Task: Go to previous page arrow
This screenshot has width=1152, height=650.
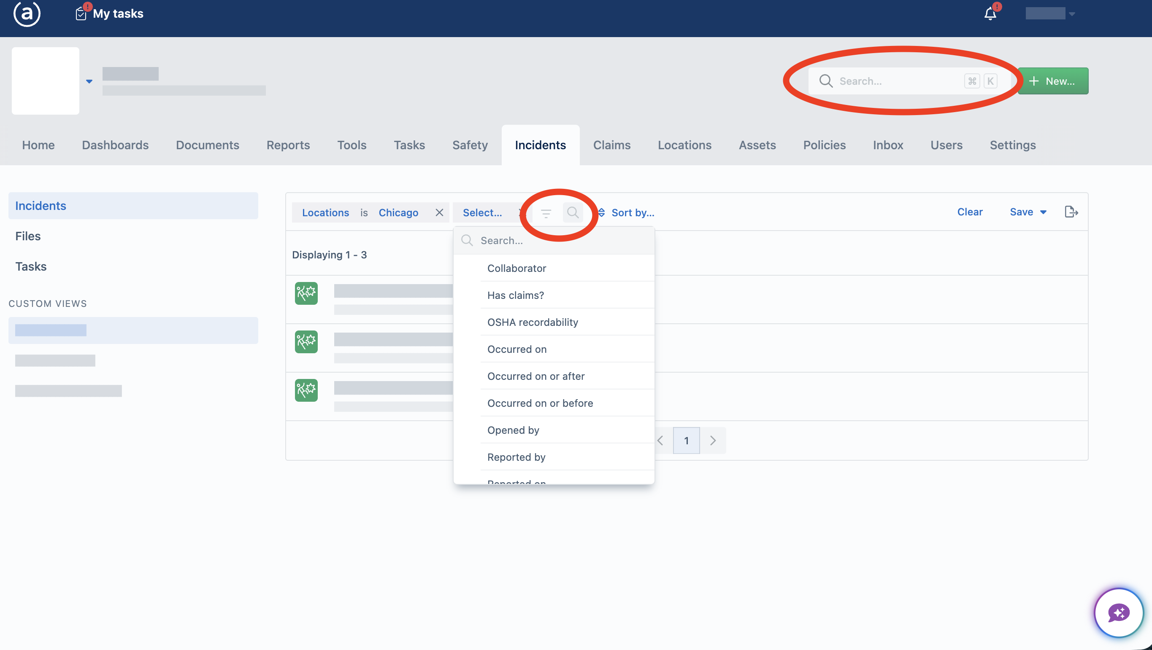Action: pyautogui.click(x=660, y=440)
